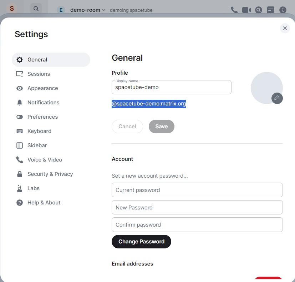Focus the Current password field

[197, 190]
